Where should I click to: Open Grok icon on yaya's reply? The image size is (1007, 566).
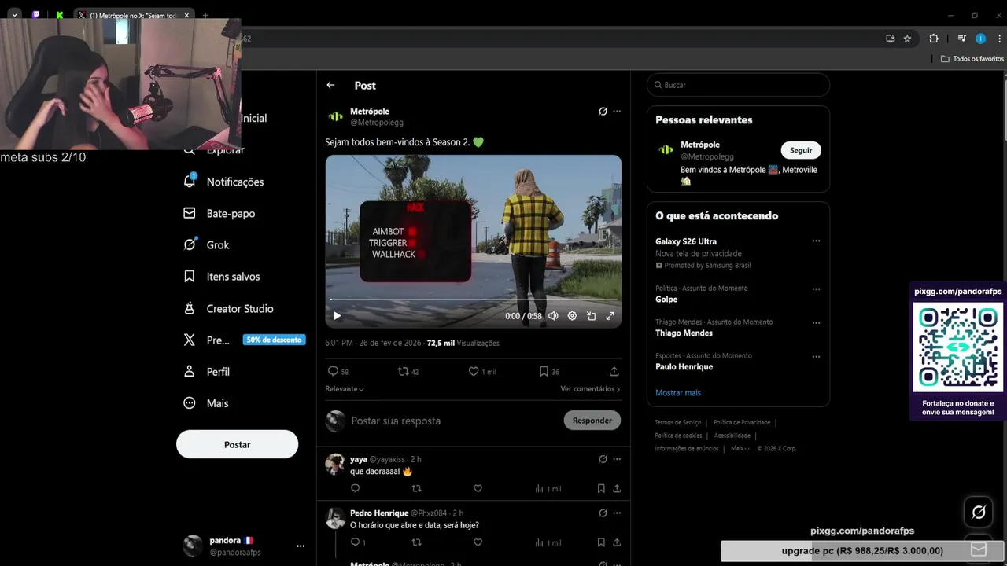coord(603,459)
